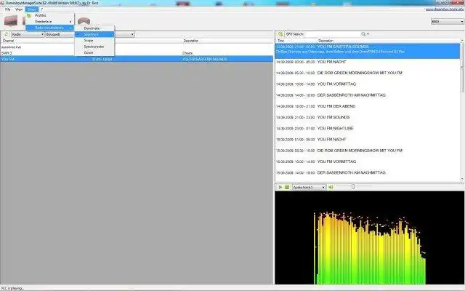
Task: Click the 'VLC is playing' status text
Action: (13, 288)
